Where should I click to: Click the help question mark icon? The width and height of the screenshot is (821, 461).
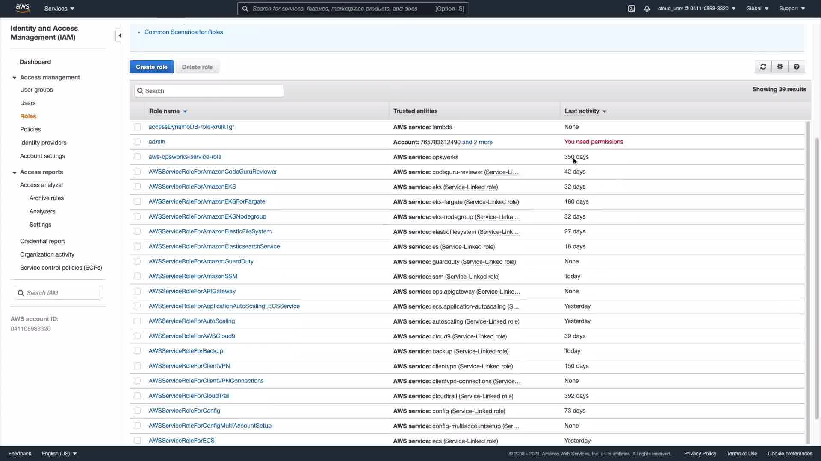pyautogui.click(x=796, y=67)
